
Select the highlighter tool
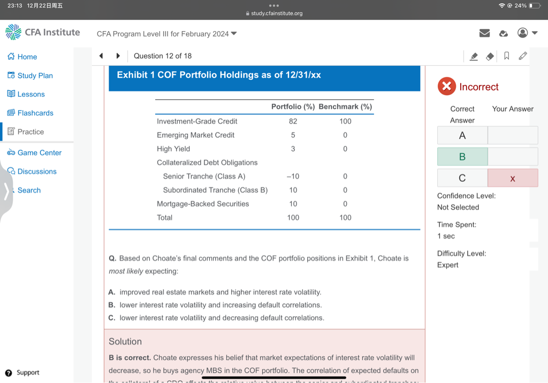coord(474,56)
